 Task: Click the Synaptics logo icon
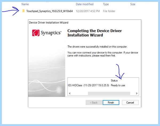(36, 33)
